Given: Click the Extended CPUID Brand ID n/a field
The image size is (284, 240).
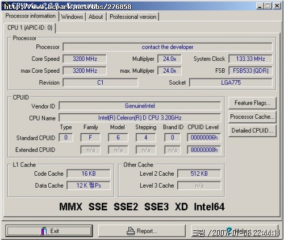Looking at the screenshot, I should (x=172, y=150).
